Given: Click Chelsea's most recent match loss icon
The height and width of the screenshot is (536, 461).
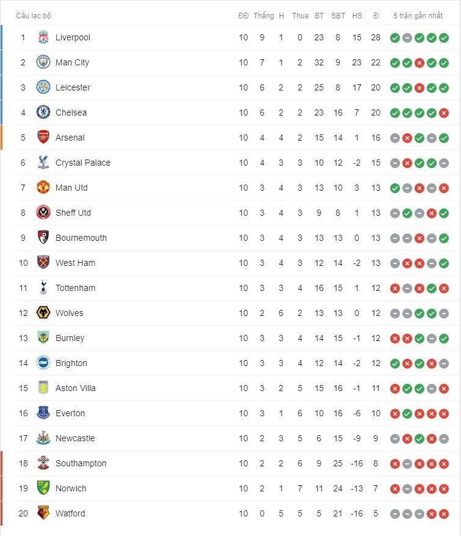Looking at the screenshot, I should [444, 113].
